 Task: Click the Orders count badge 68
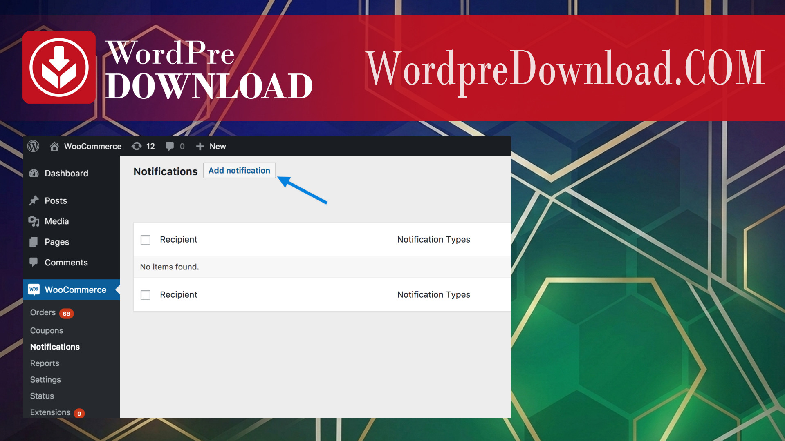66,314
